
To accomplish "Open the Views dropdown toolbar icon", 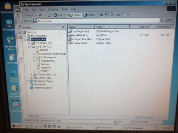I will click(x=126, y=15).
